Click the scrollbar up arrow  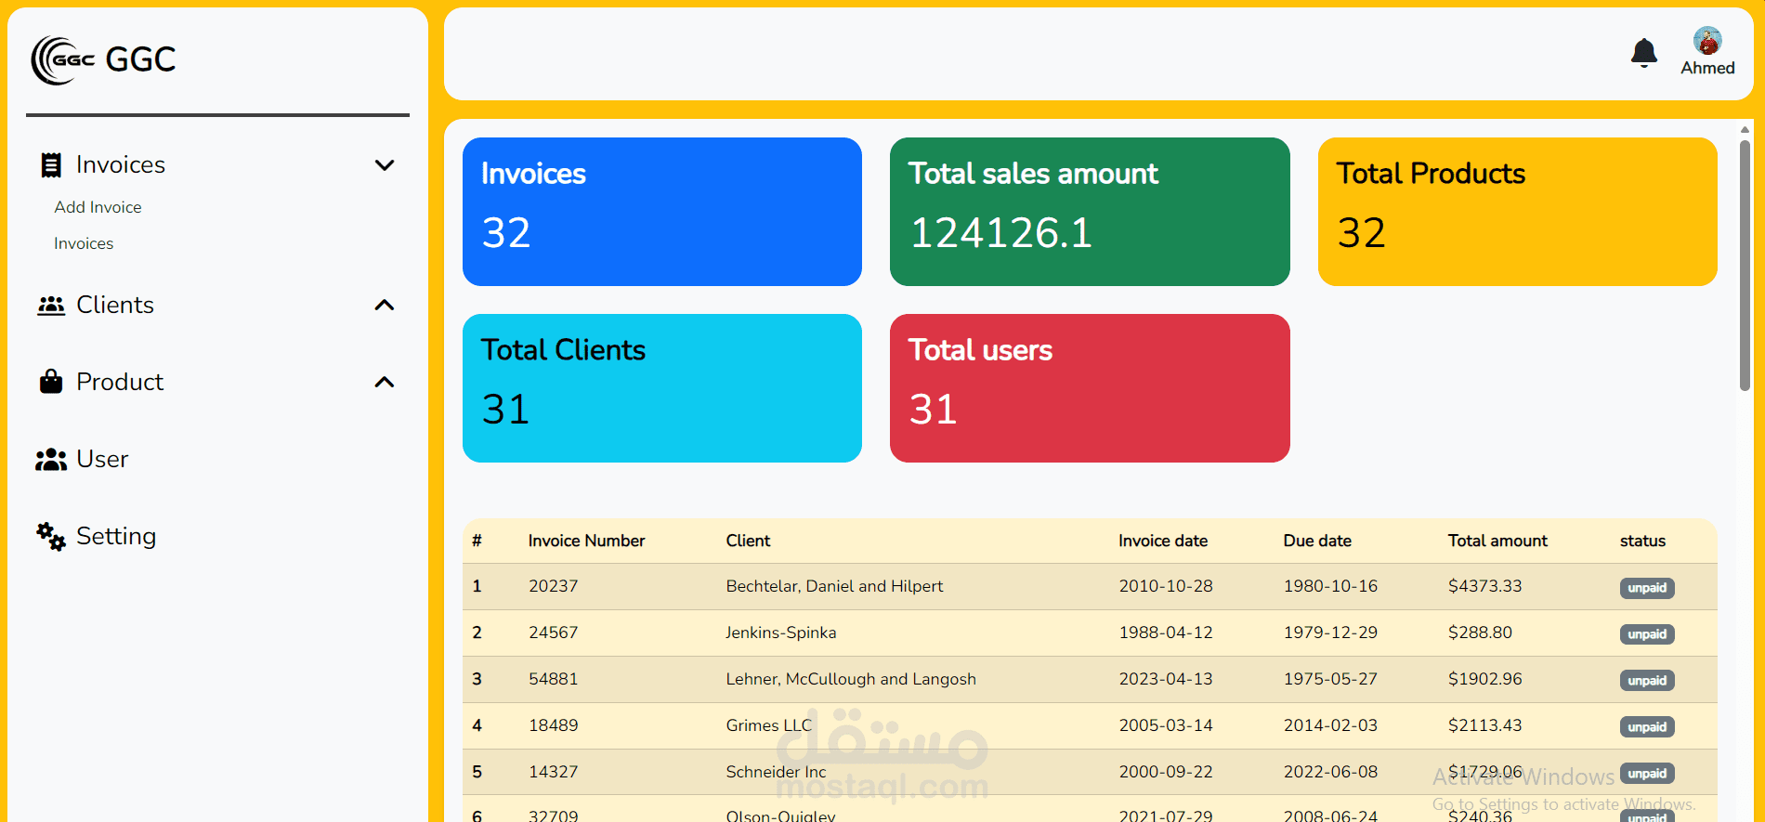(x=1745, y=129)
